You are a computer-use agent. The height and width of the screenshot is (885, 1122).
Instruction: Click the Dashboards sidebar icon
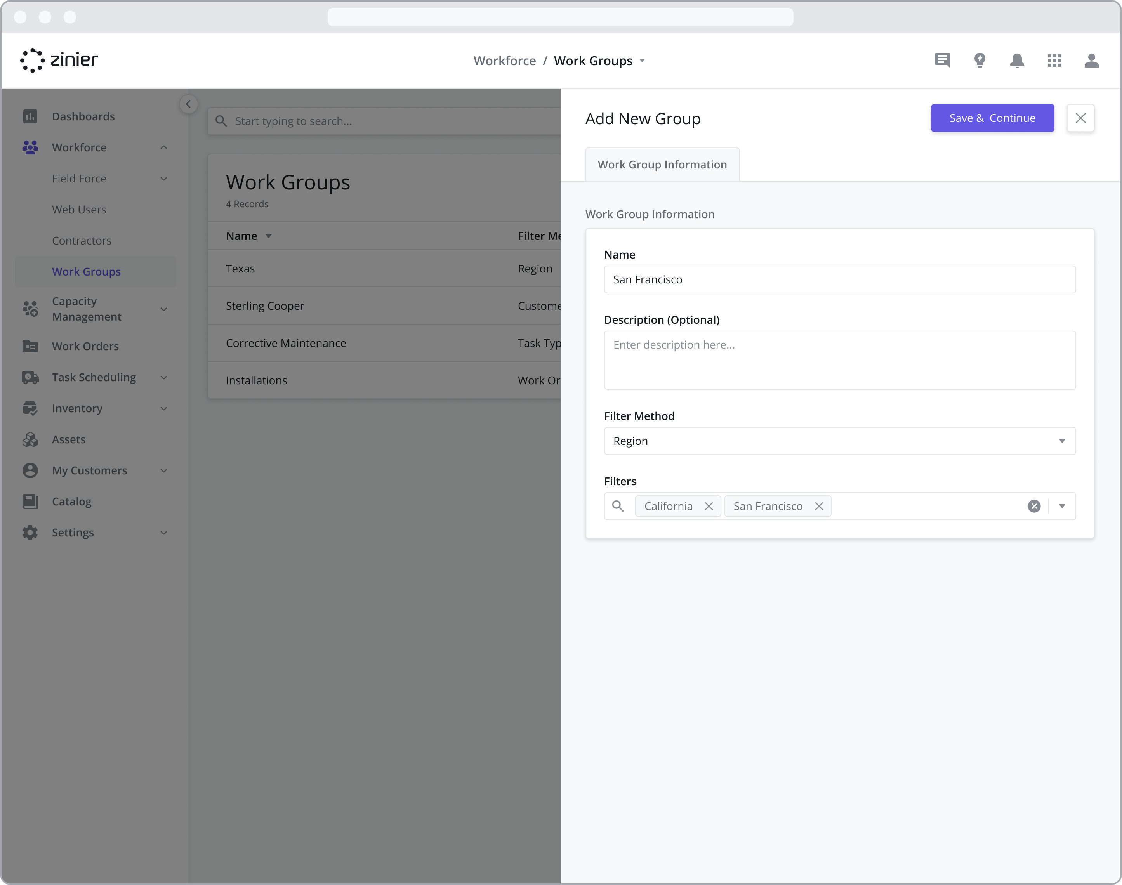point(30,116)
